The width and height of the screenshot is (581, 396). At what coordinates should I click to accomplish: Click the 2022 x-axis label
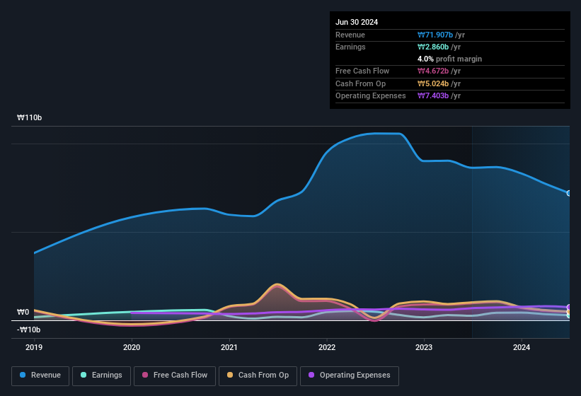click(x=327, y=347)
